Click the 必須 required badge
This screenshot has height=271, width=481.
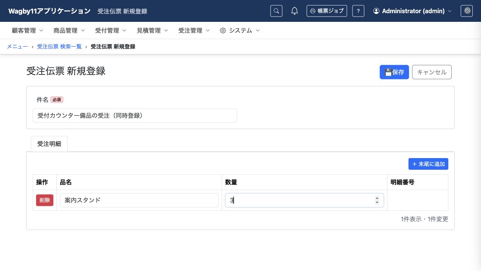(x=57, y=100)
